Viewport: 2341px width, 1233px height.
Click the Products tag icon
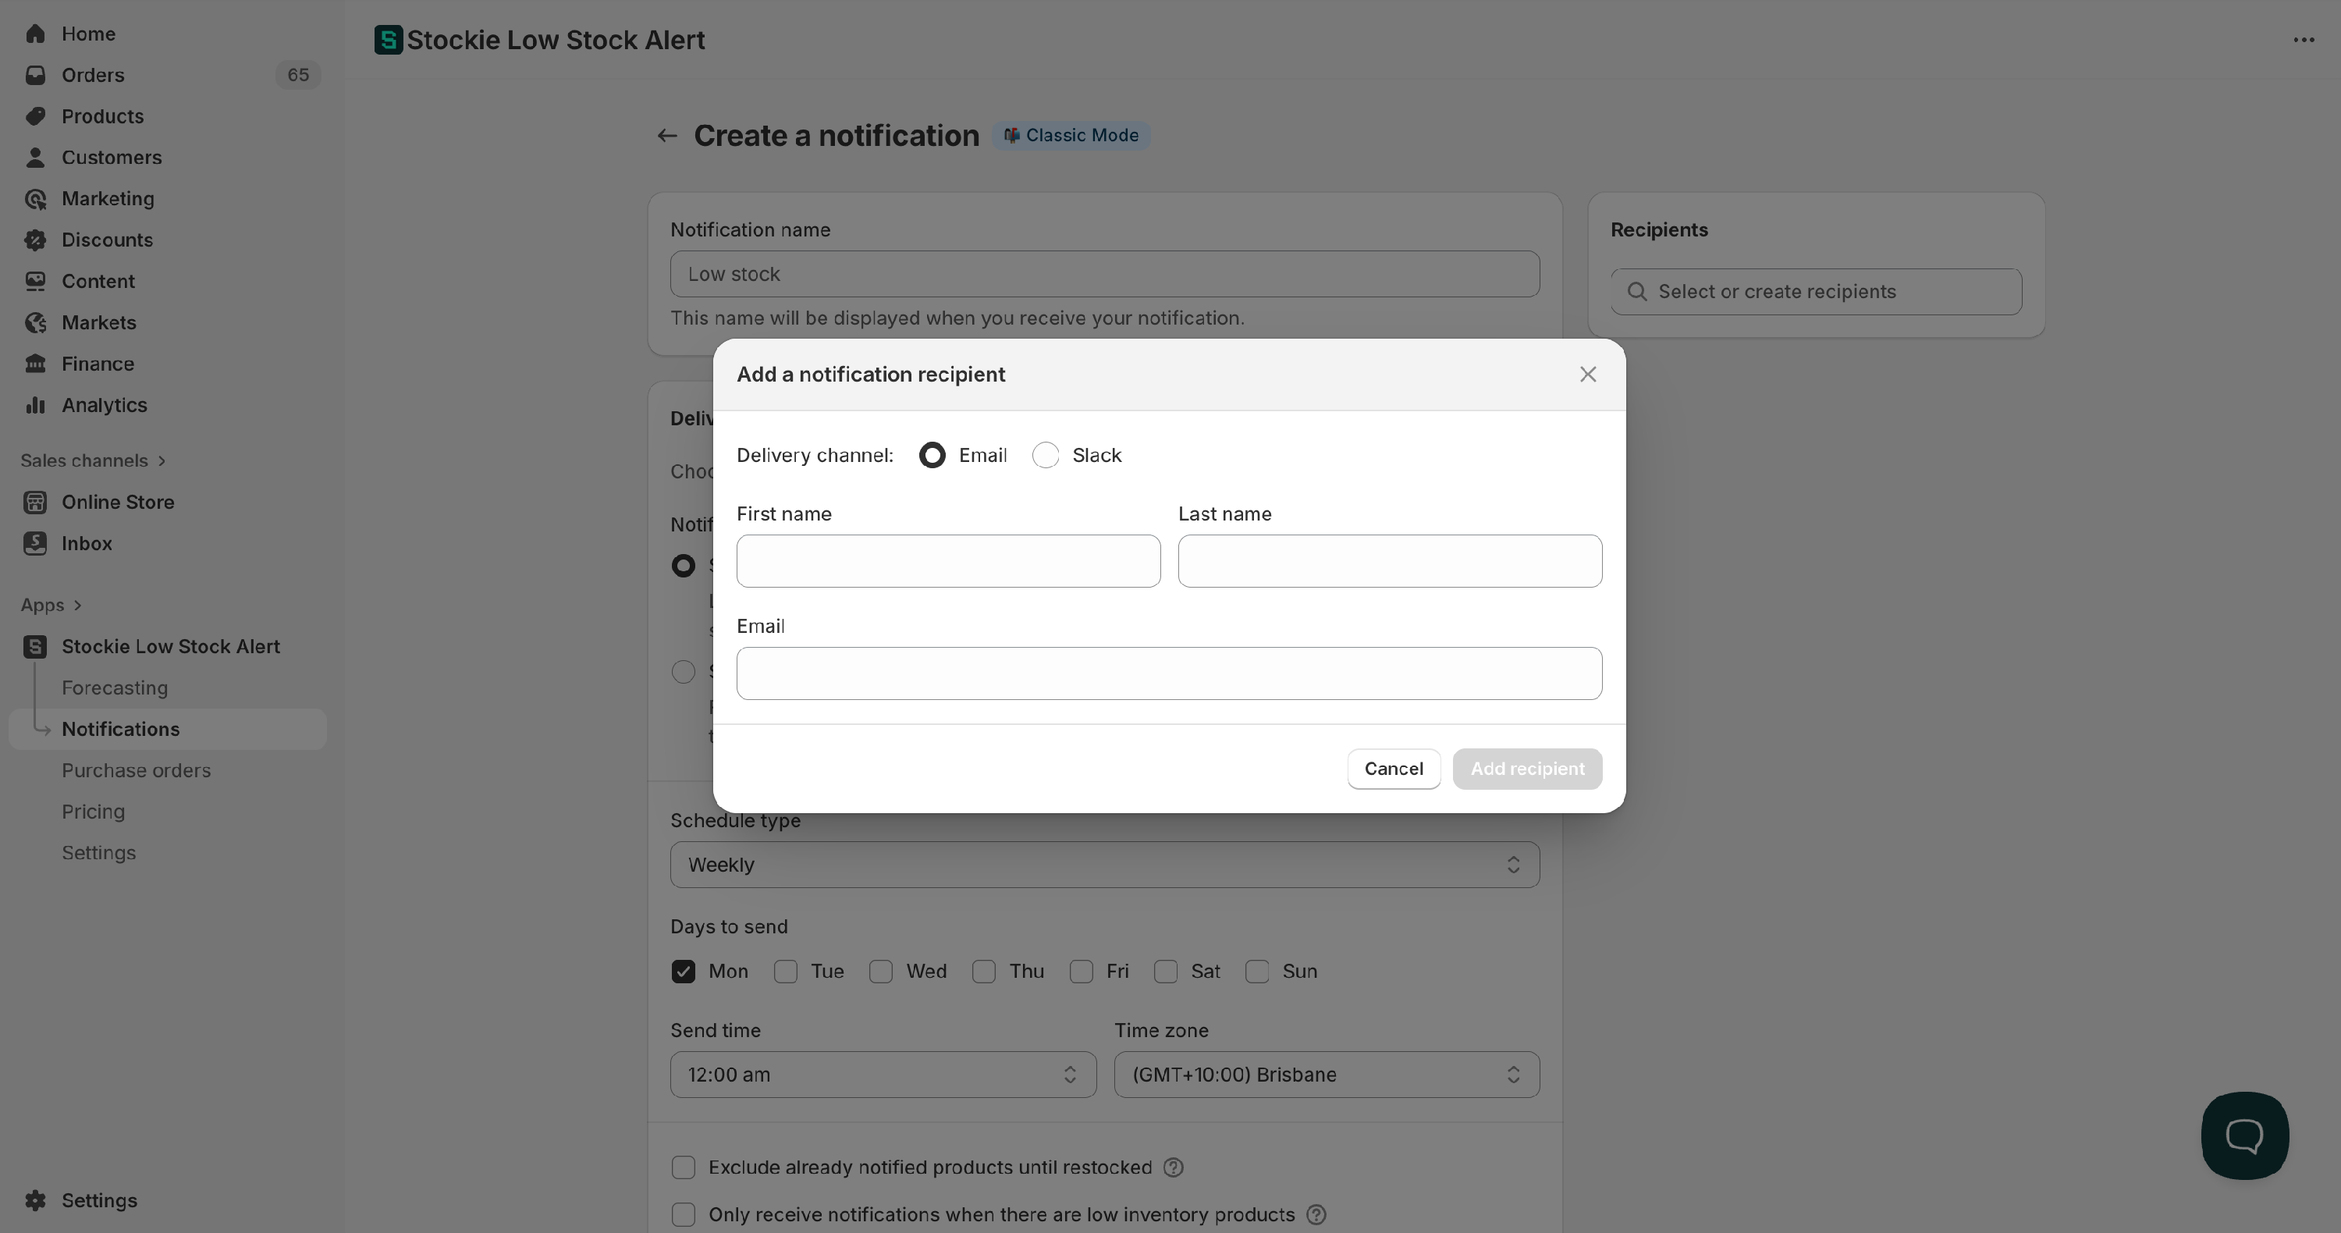coord(35,116)
